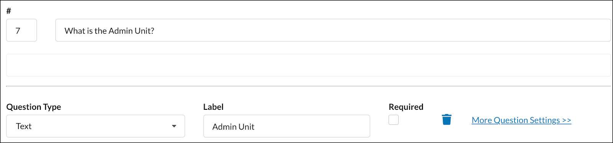Screen dimensions: 613x143
Task: Delete question 7 with the trash icon
Action: tap(447, 120)
